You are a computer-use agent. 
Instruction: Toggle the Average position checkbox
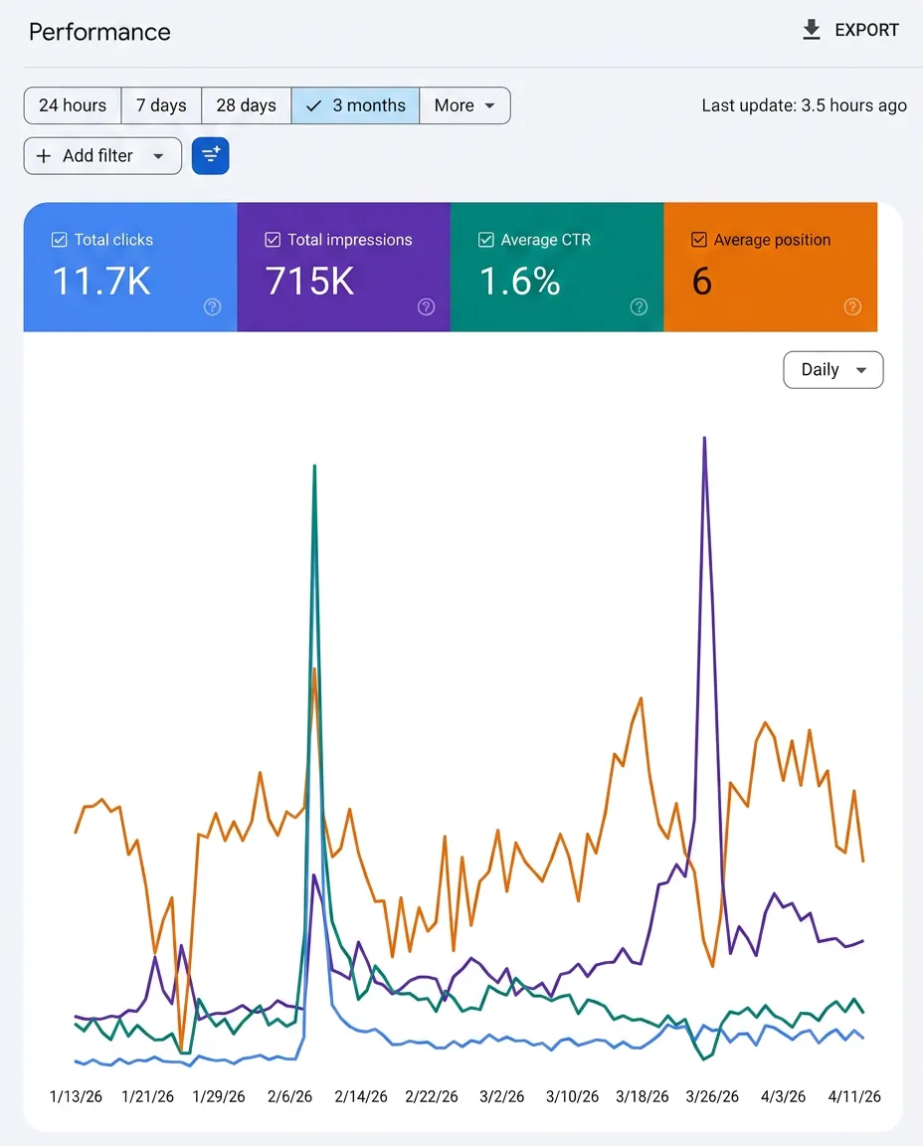click(x=699, y=240)
